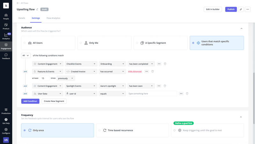Screen dimensions: 255x144
Task: Open more options for Onboarding condition
Action: (159, 64)
